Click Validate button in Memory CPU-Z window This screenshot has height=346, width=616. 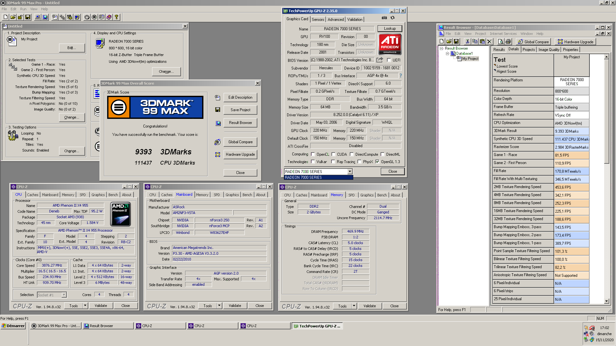point(370,306)
